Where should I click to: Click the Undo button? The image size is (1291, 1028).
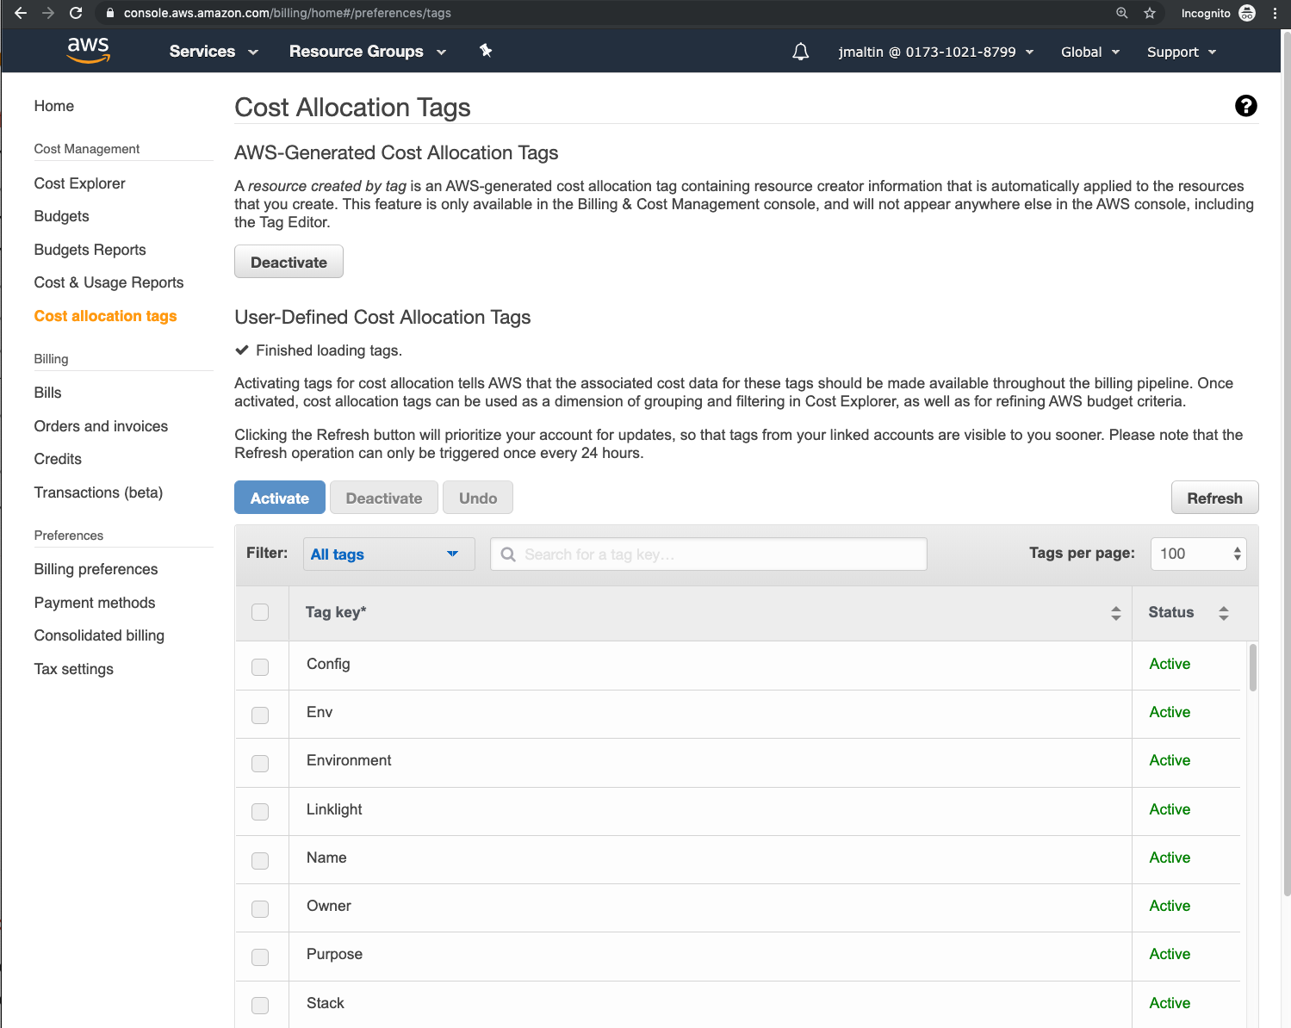(x=478, y=498)
